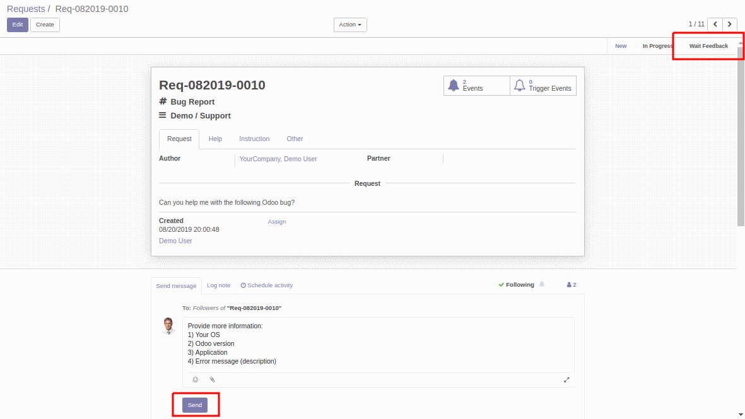Click the Assign link

276,222
